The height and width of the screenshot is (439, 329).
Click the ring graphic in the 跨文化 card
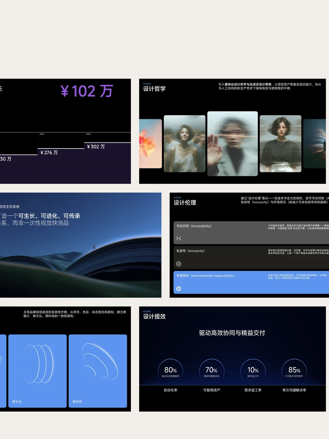point(38,364)
